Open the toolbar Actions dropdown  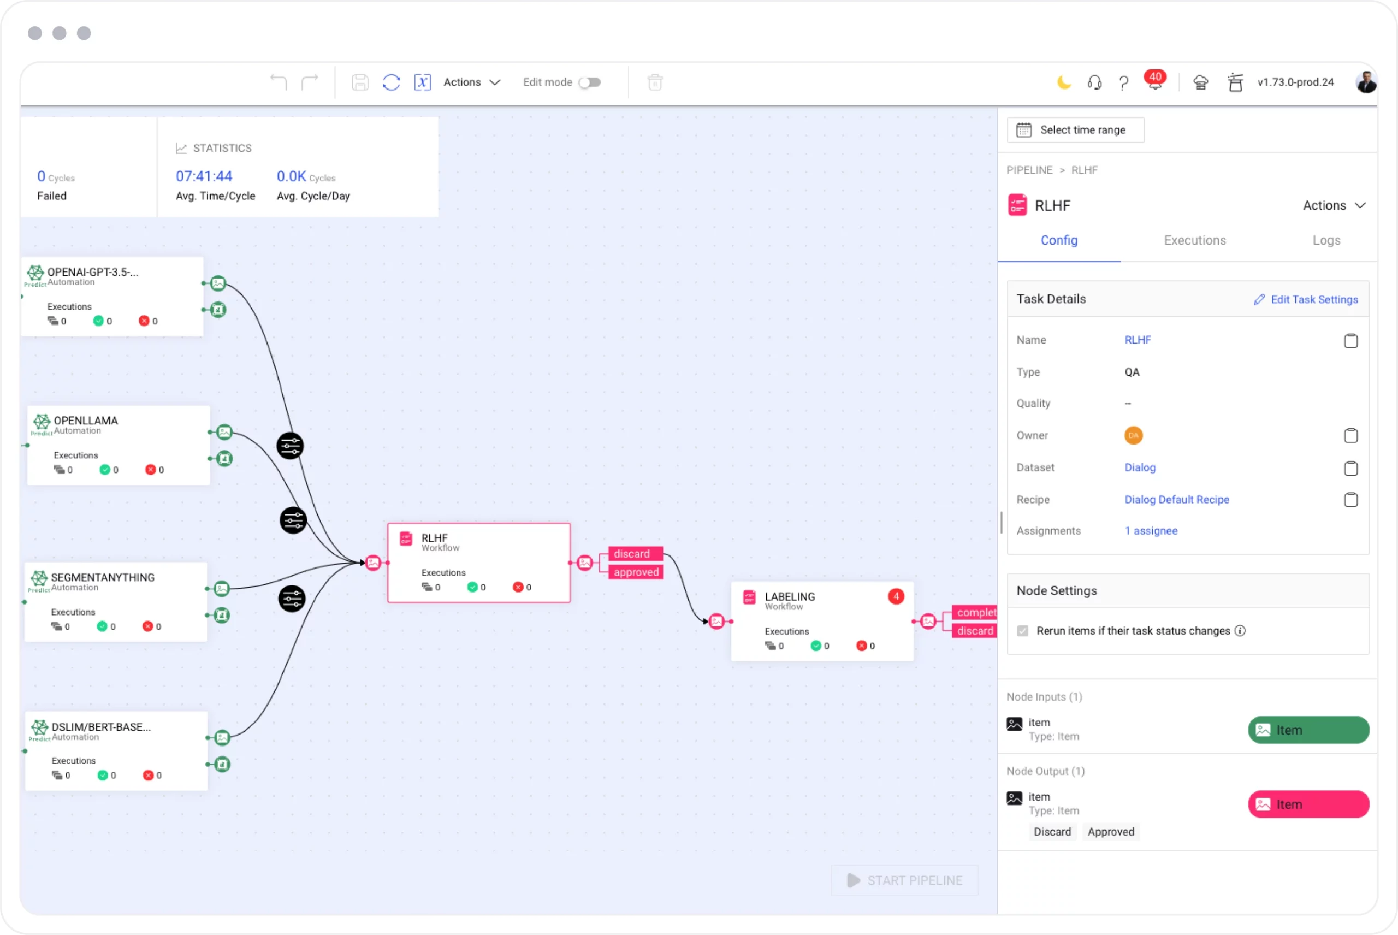pos(472,82)
